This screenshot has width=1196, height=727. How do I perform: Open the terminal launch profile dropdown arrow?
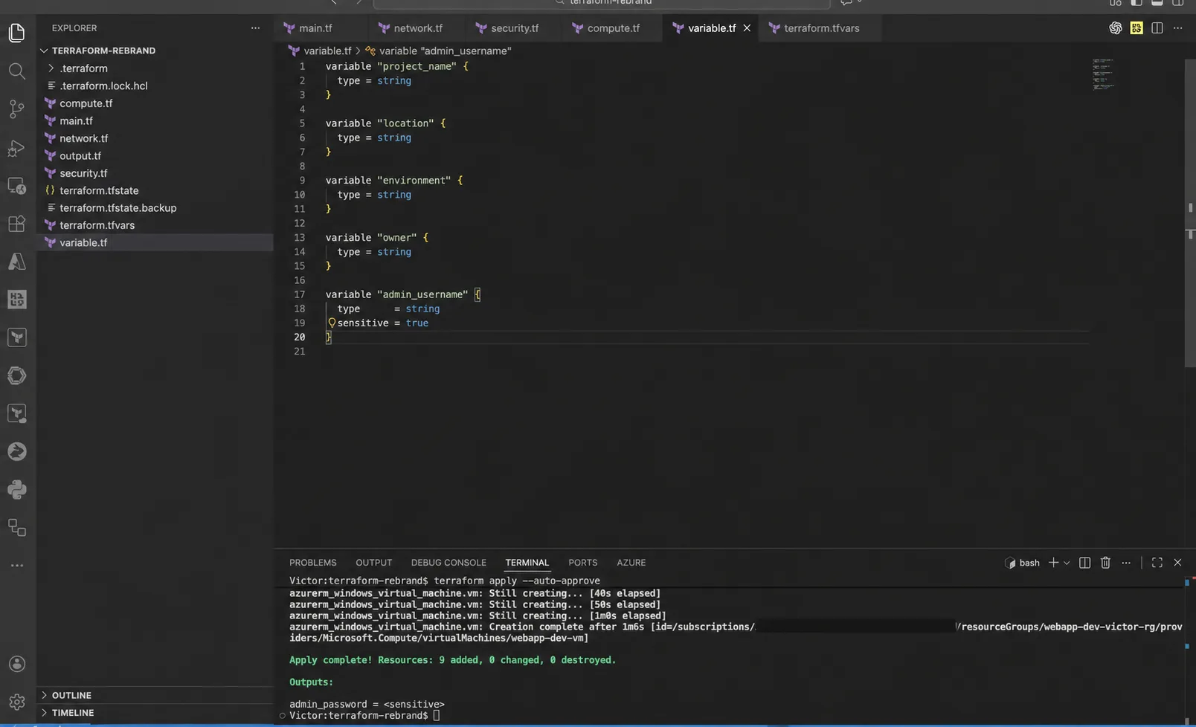click(1067, 563)
